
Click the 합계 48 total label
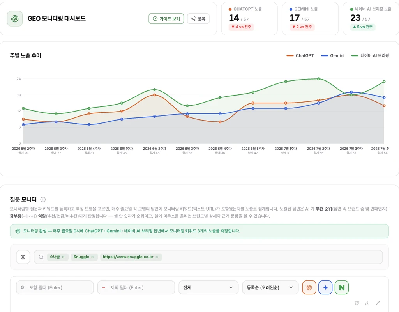[x=154, y=153]
